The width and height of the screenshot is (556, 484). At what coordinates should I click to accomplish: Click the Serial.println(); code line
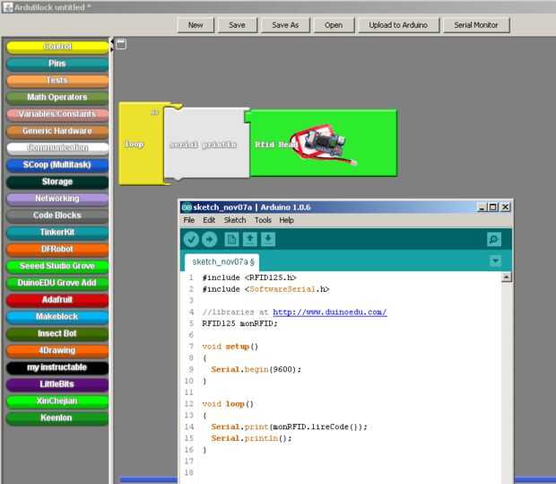tap(251, 438)
